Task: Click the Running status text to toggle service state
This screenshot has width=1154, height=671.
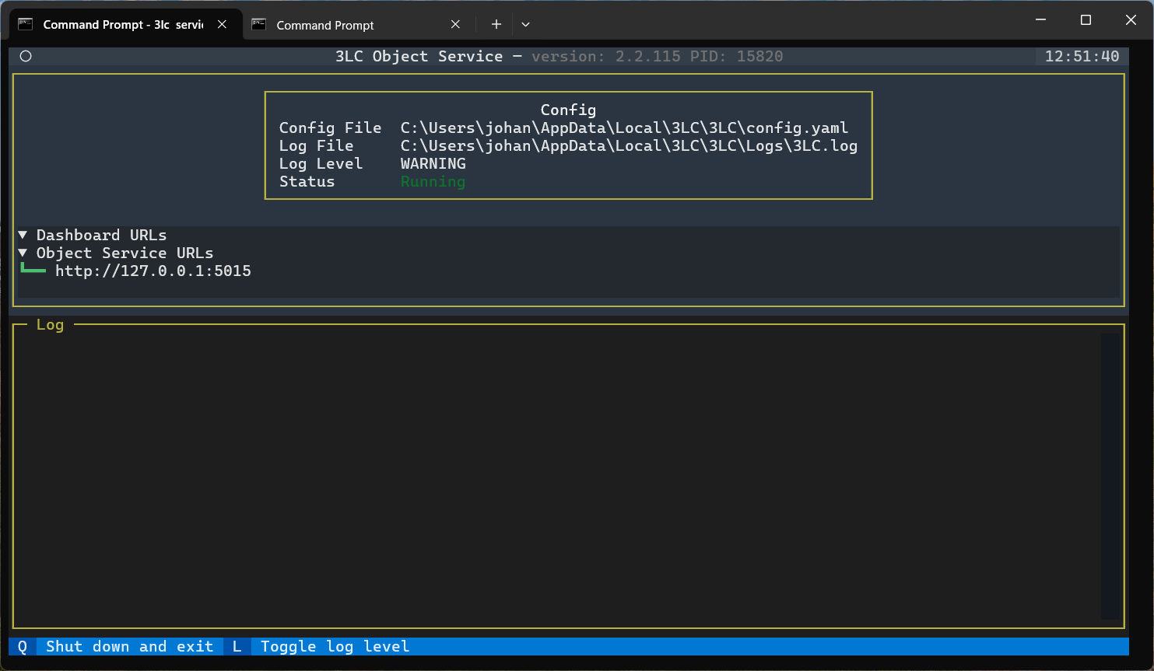Action: click(x=433, y=181)
